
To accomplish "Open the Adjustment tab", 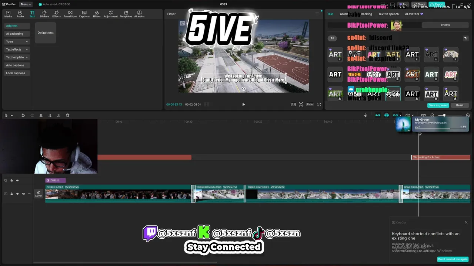I will point(111,14).
